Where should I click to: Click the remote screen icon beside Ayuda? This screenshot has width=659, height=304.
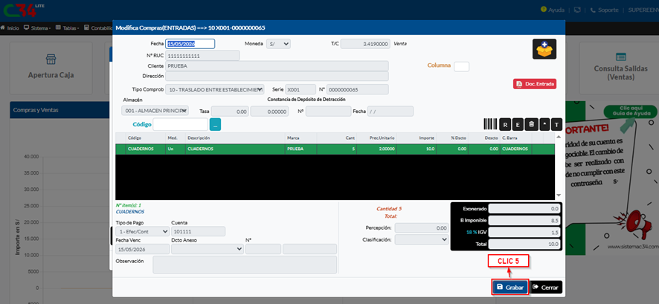coord(576,10)
